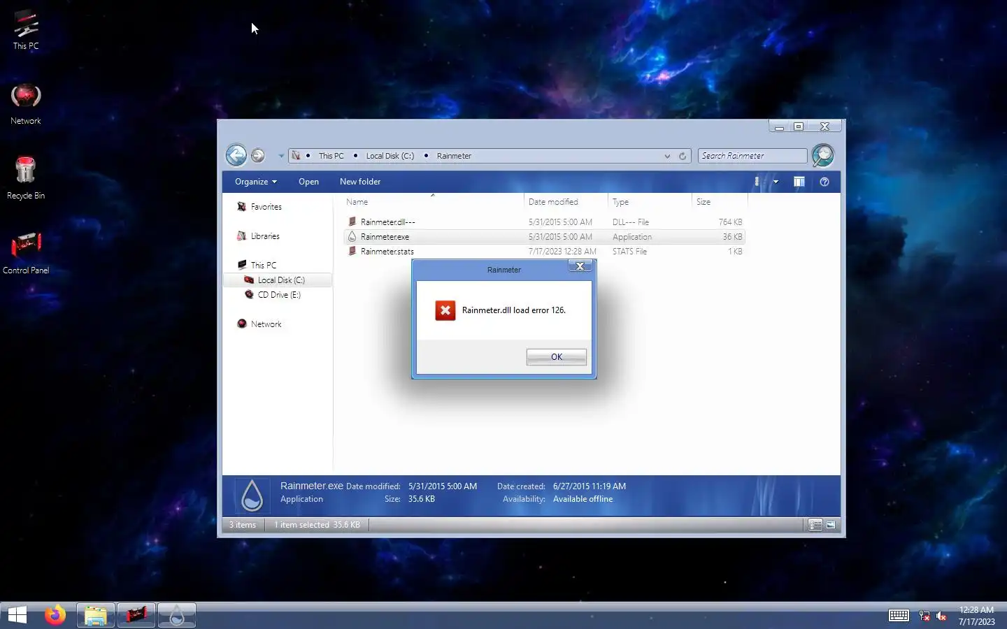This screenshot has width=1007, height=629.
Task: Click the magnifier search button
Action: 822,155
